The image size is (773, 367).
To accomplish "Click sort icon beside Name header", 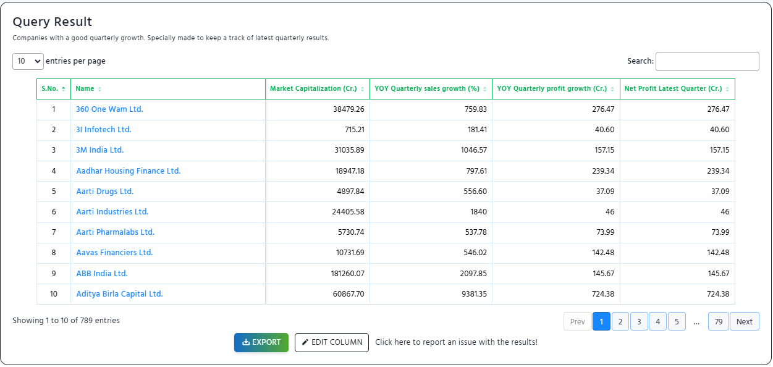I will [x=99, y=89].
